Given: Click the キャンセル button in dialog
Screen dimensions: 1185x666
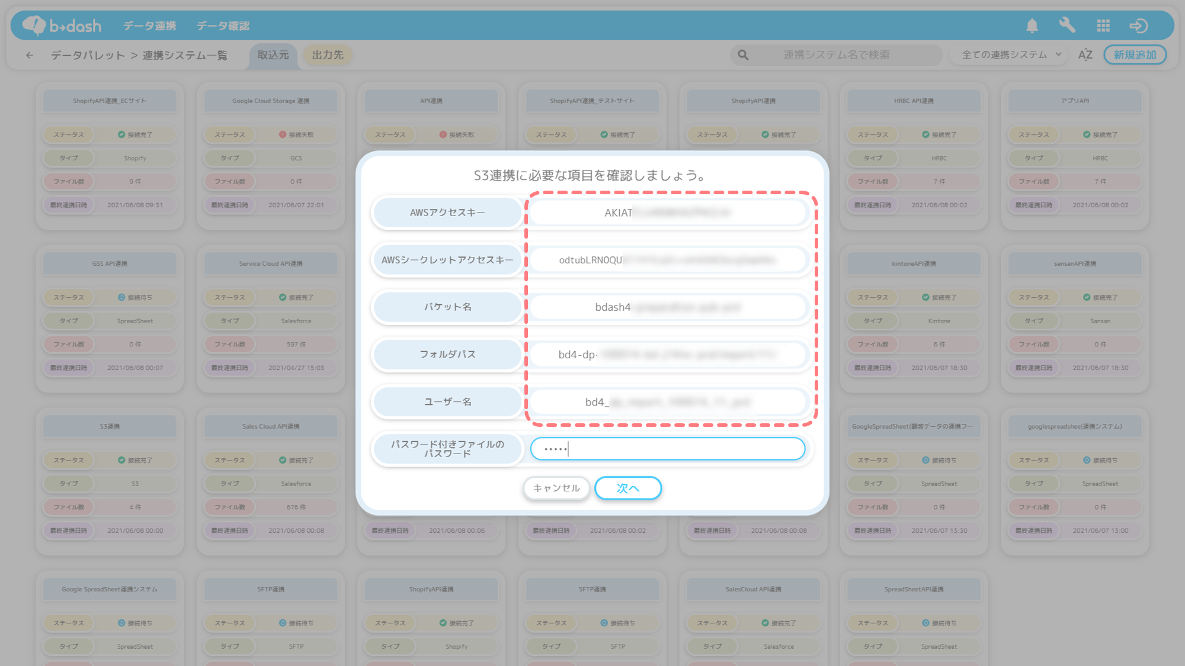Looking at the screenshot, I should click(x=556, y=488).
